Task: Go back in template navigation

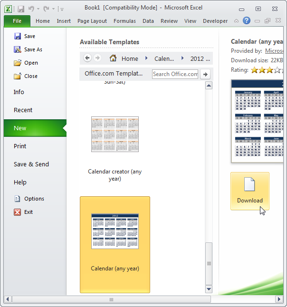Action: tap(87, 58)
